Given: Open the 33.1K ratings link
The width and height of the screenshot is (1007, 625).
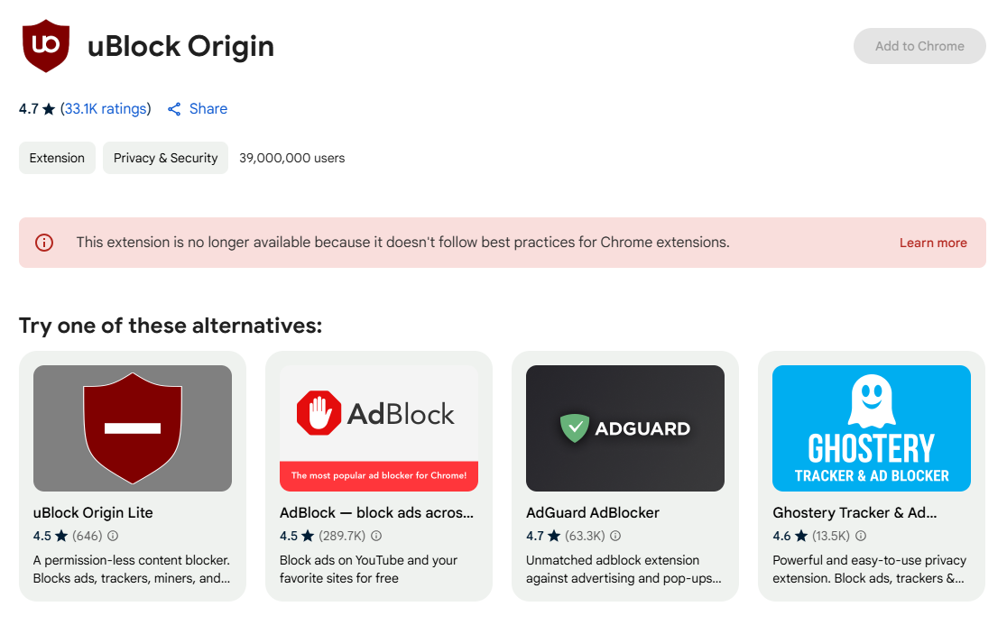Looking at the screenshot, I should tap(104, 108).
